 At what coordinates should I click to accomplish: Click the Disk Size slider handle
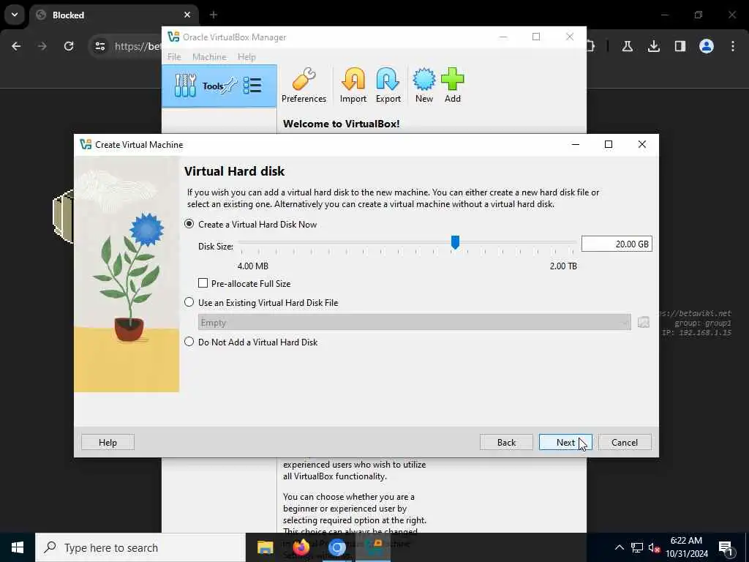click(x=455, y=242)
